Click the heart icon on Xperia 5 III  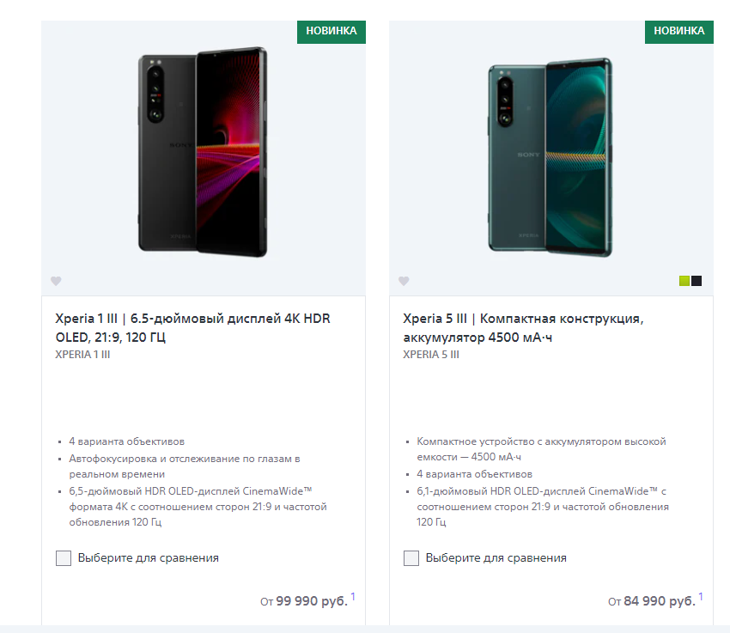(x=404, y=281)
